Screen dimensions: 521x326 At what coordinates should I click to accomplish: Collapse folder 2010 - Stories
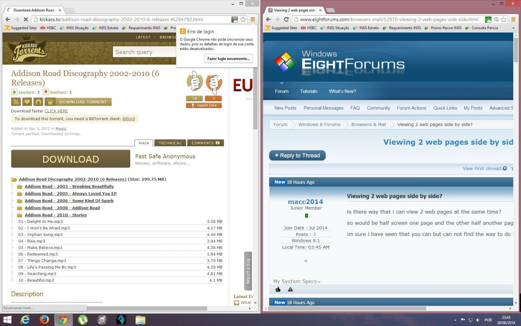click(x=20, y=215)
